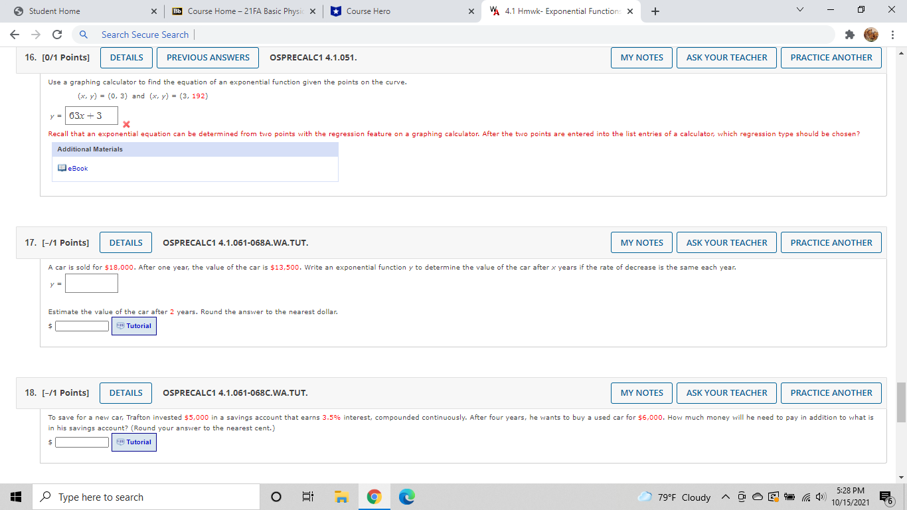This screenshot has width=907, height=510.
Task: Go forward using browser forward arrow
Action: [35, 35]
